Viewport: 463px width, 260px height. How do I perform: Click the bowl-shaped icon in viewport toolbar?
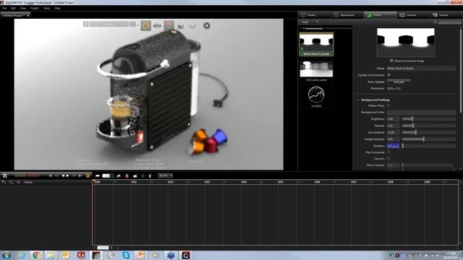[x=192, y=26]
